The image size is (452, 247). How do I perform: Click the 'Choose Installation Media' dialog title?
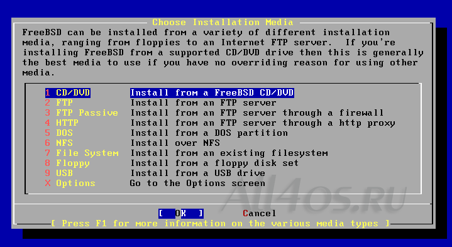[223, 23]
